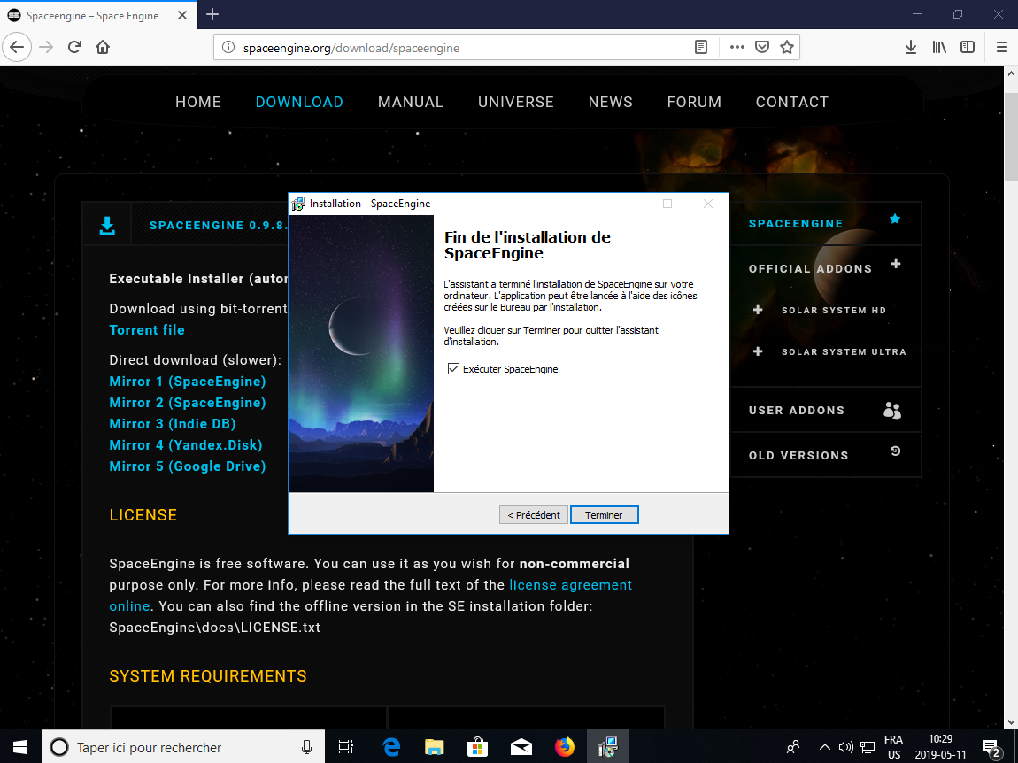Expand Official Addons with plus icon
Screen dimensions: 1018x763
point(896,264)
